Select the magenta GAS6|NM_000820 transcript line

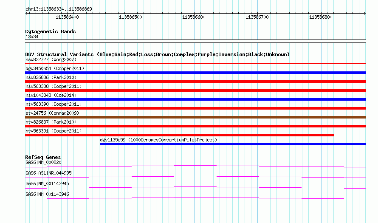pyautogui.click(x=195, y=166)
